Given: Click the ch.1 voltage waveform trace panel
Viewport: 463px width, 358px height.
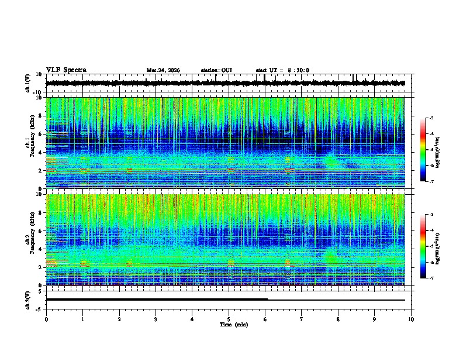Looking at the screenshot, I should click(230, 83).
